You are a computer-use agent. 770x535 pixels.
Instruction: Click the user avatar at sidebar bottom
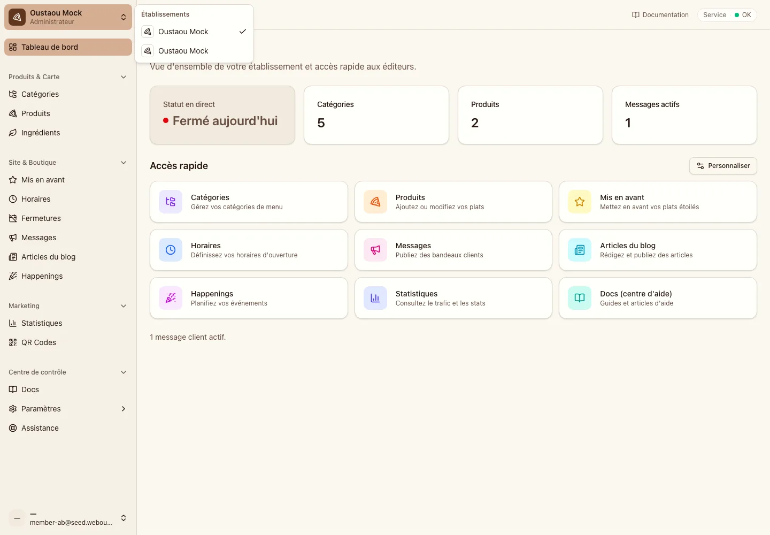click(x=17, y=518)
